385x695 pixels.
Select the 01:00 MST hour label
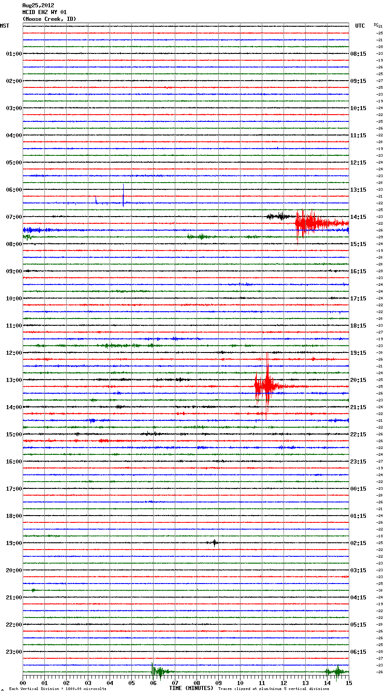coord(14,54)
